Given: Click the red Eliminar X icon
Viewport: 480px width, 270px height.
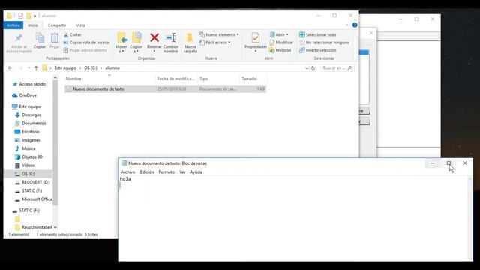Looking at the screenshot, I should click(x=154, y=37).
